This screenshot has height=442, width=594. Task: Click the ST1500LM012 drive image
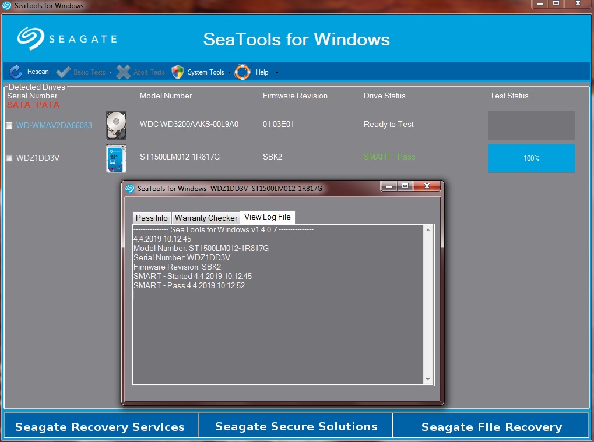click(x=116, y=158)
